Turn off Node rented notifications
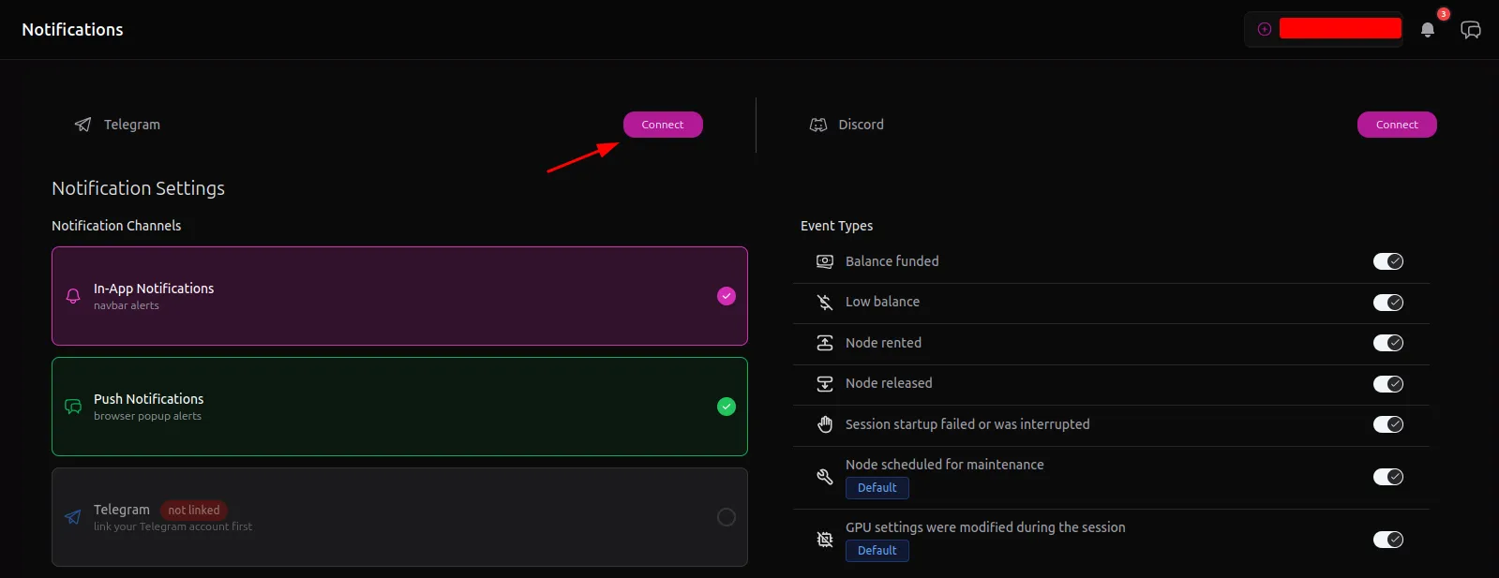Screen dimensions: 1499x578 click(x=1388, y=343)
